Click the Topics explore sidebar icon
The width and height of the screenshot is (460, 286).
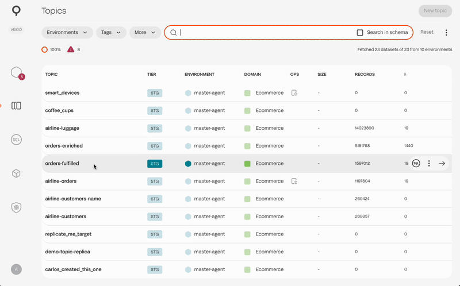tap(16, 106)
